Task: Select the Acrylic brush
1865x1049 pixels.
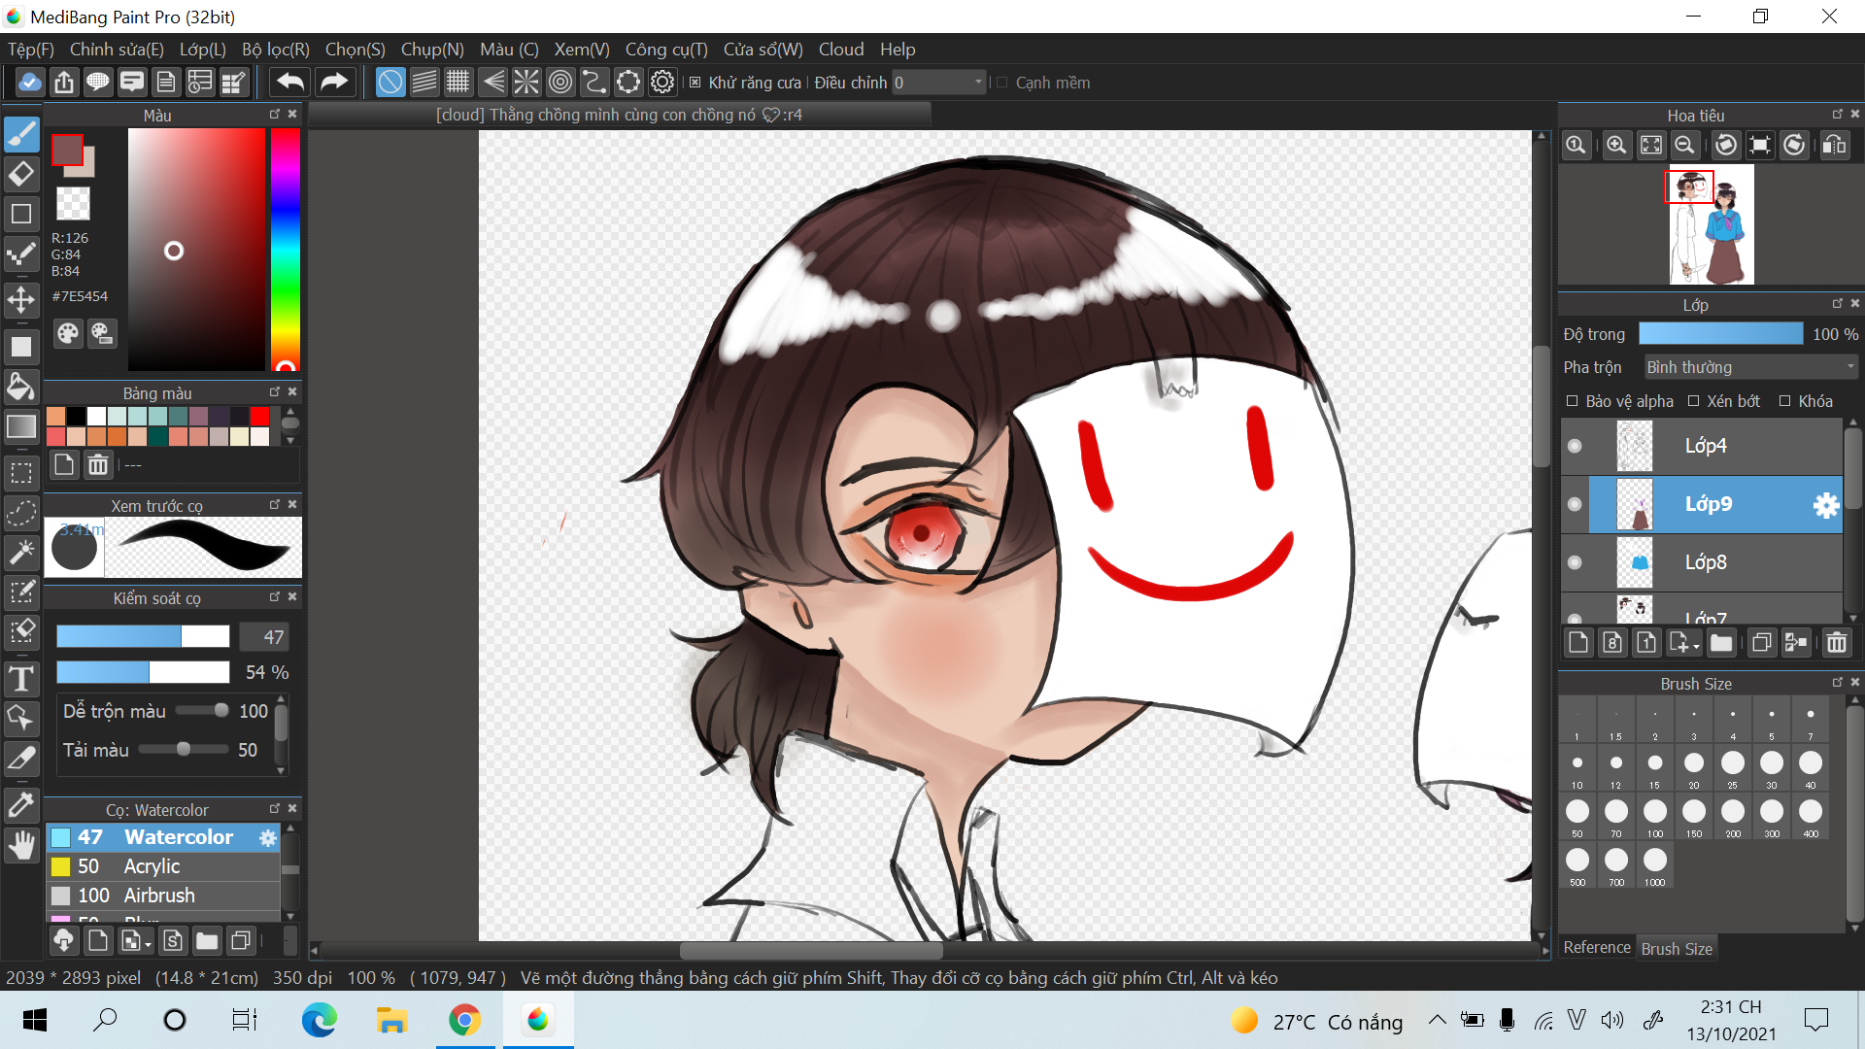Action: pyautogui.click(x=152, y=866)
